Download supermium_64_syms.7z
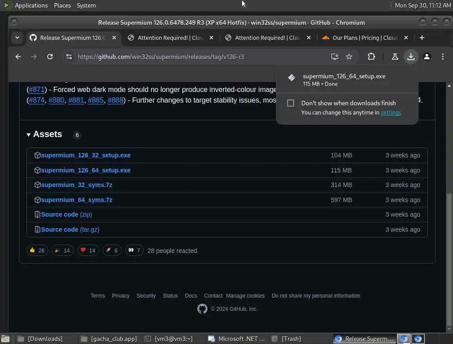Viewport: 453px width, 344px height. (x=77, y=200)
